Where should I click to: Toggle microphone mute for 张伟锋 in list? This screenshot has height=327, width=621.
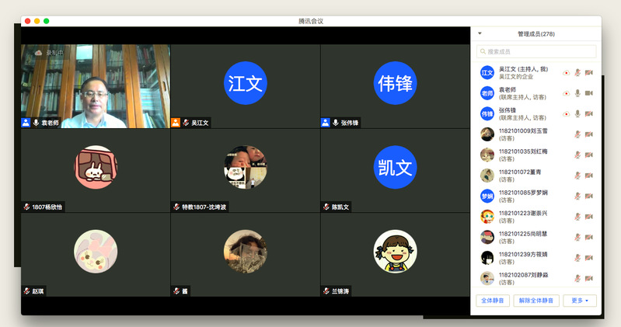tap(577, 113)
